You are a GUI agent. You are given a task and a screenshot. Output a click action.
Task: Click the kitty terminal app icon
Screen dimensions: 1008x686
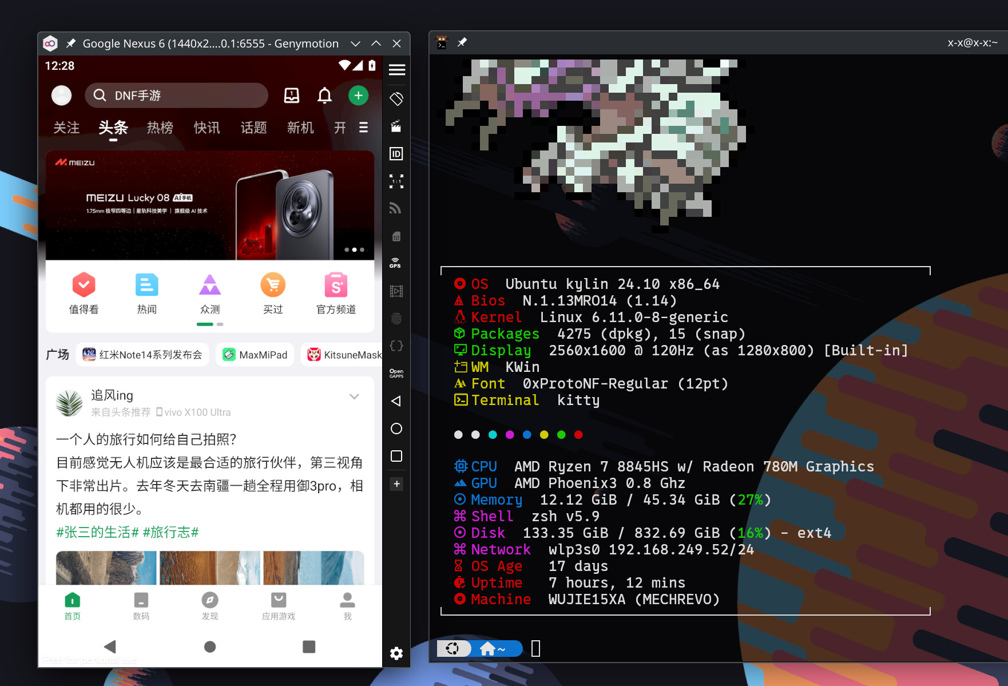pos(442,42)
